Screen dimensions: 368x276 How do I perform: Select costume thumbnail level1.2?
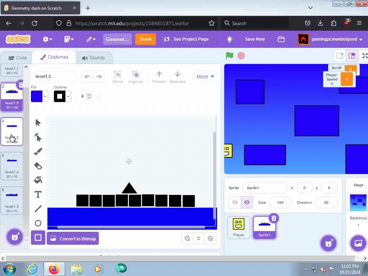click(12, 132)
